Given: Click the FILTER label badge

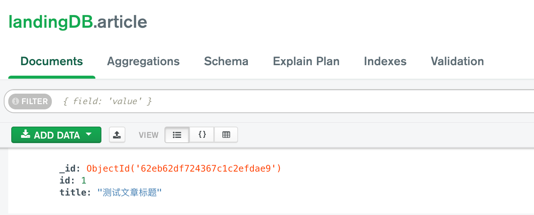Looking at the screenshot, I should (x=30, y=102).
